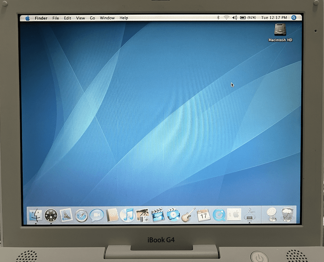Click the Mac OS X website spring icon
This screenshot has height=262, width=324.
[x=271, y=215]
